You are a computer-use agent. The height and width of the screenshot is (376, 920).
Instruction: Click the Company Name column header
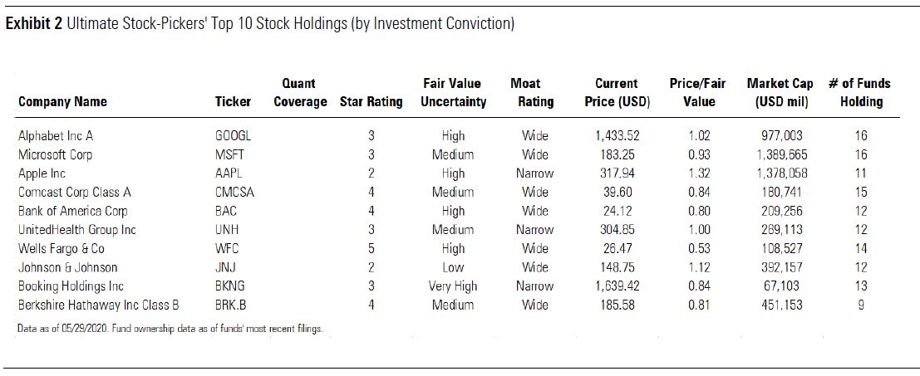point(62,102)
